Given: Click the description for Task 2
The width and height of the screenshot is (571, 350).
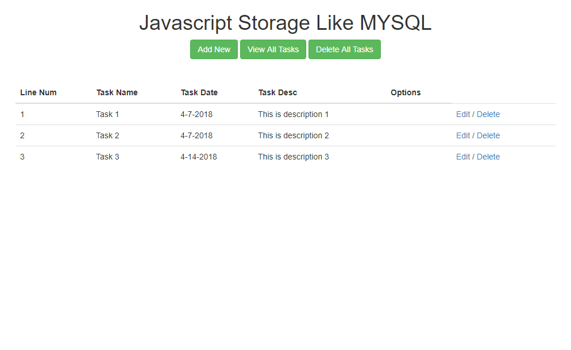Looking at the screenshot, I should pos(294,135).
